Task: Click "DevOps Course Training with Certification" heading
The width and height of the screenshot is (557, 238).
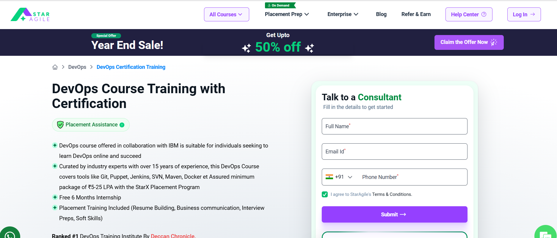Action: tap(139, 96)
